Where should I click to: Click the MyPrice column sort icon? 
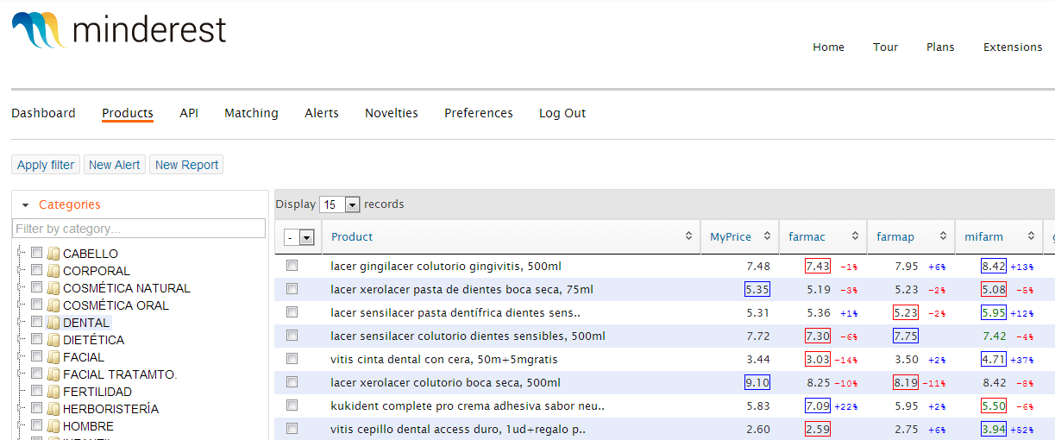(x=766, y=236)
